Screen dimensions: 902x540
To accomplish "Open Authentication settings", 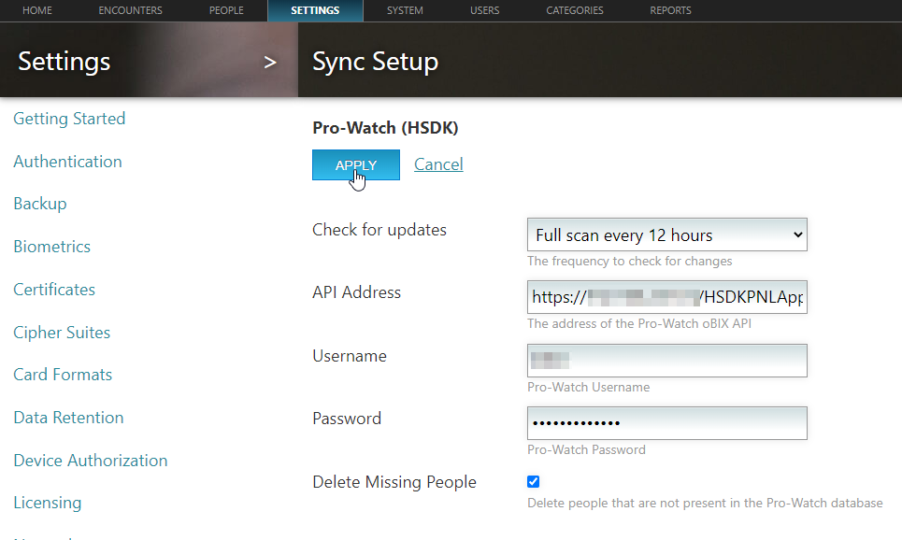I will tap(67, 162).
